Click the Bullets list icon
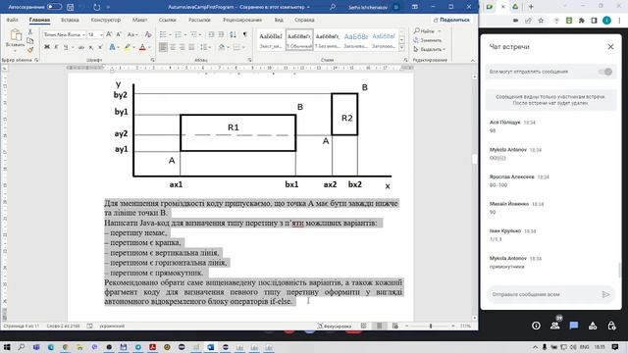The height and width of the screenshot is (353, 628). click(x=163, y=35)
